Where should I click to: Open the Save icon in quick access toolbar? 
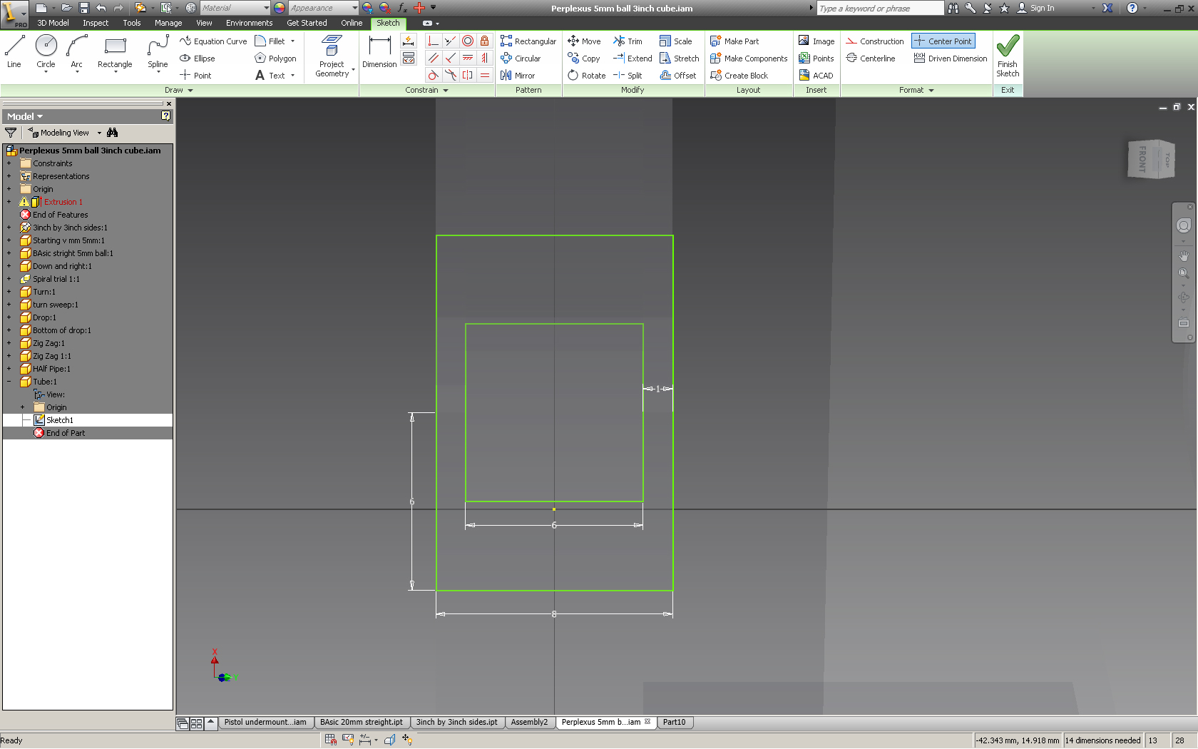pos(83,8)
